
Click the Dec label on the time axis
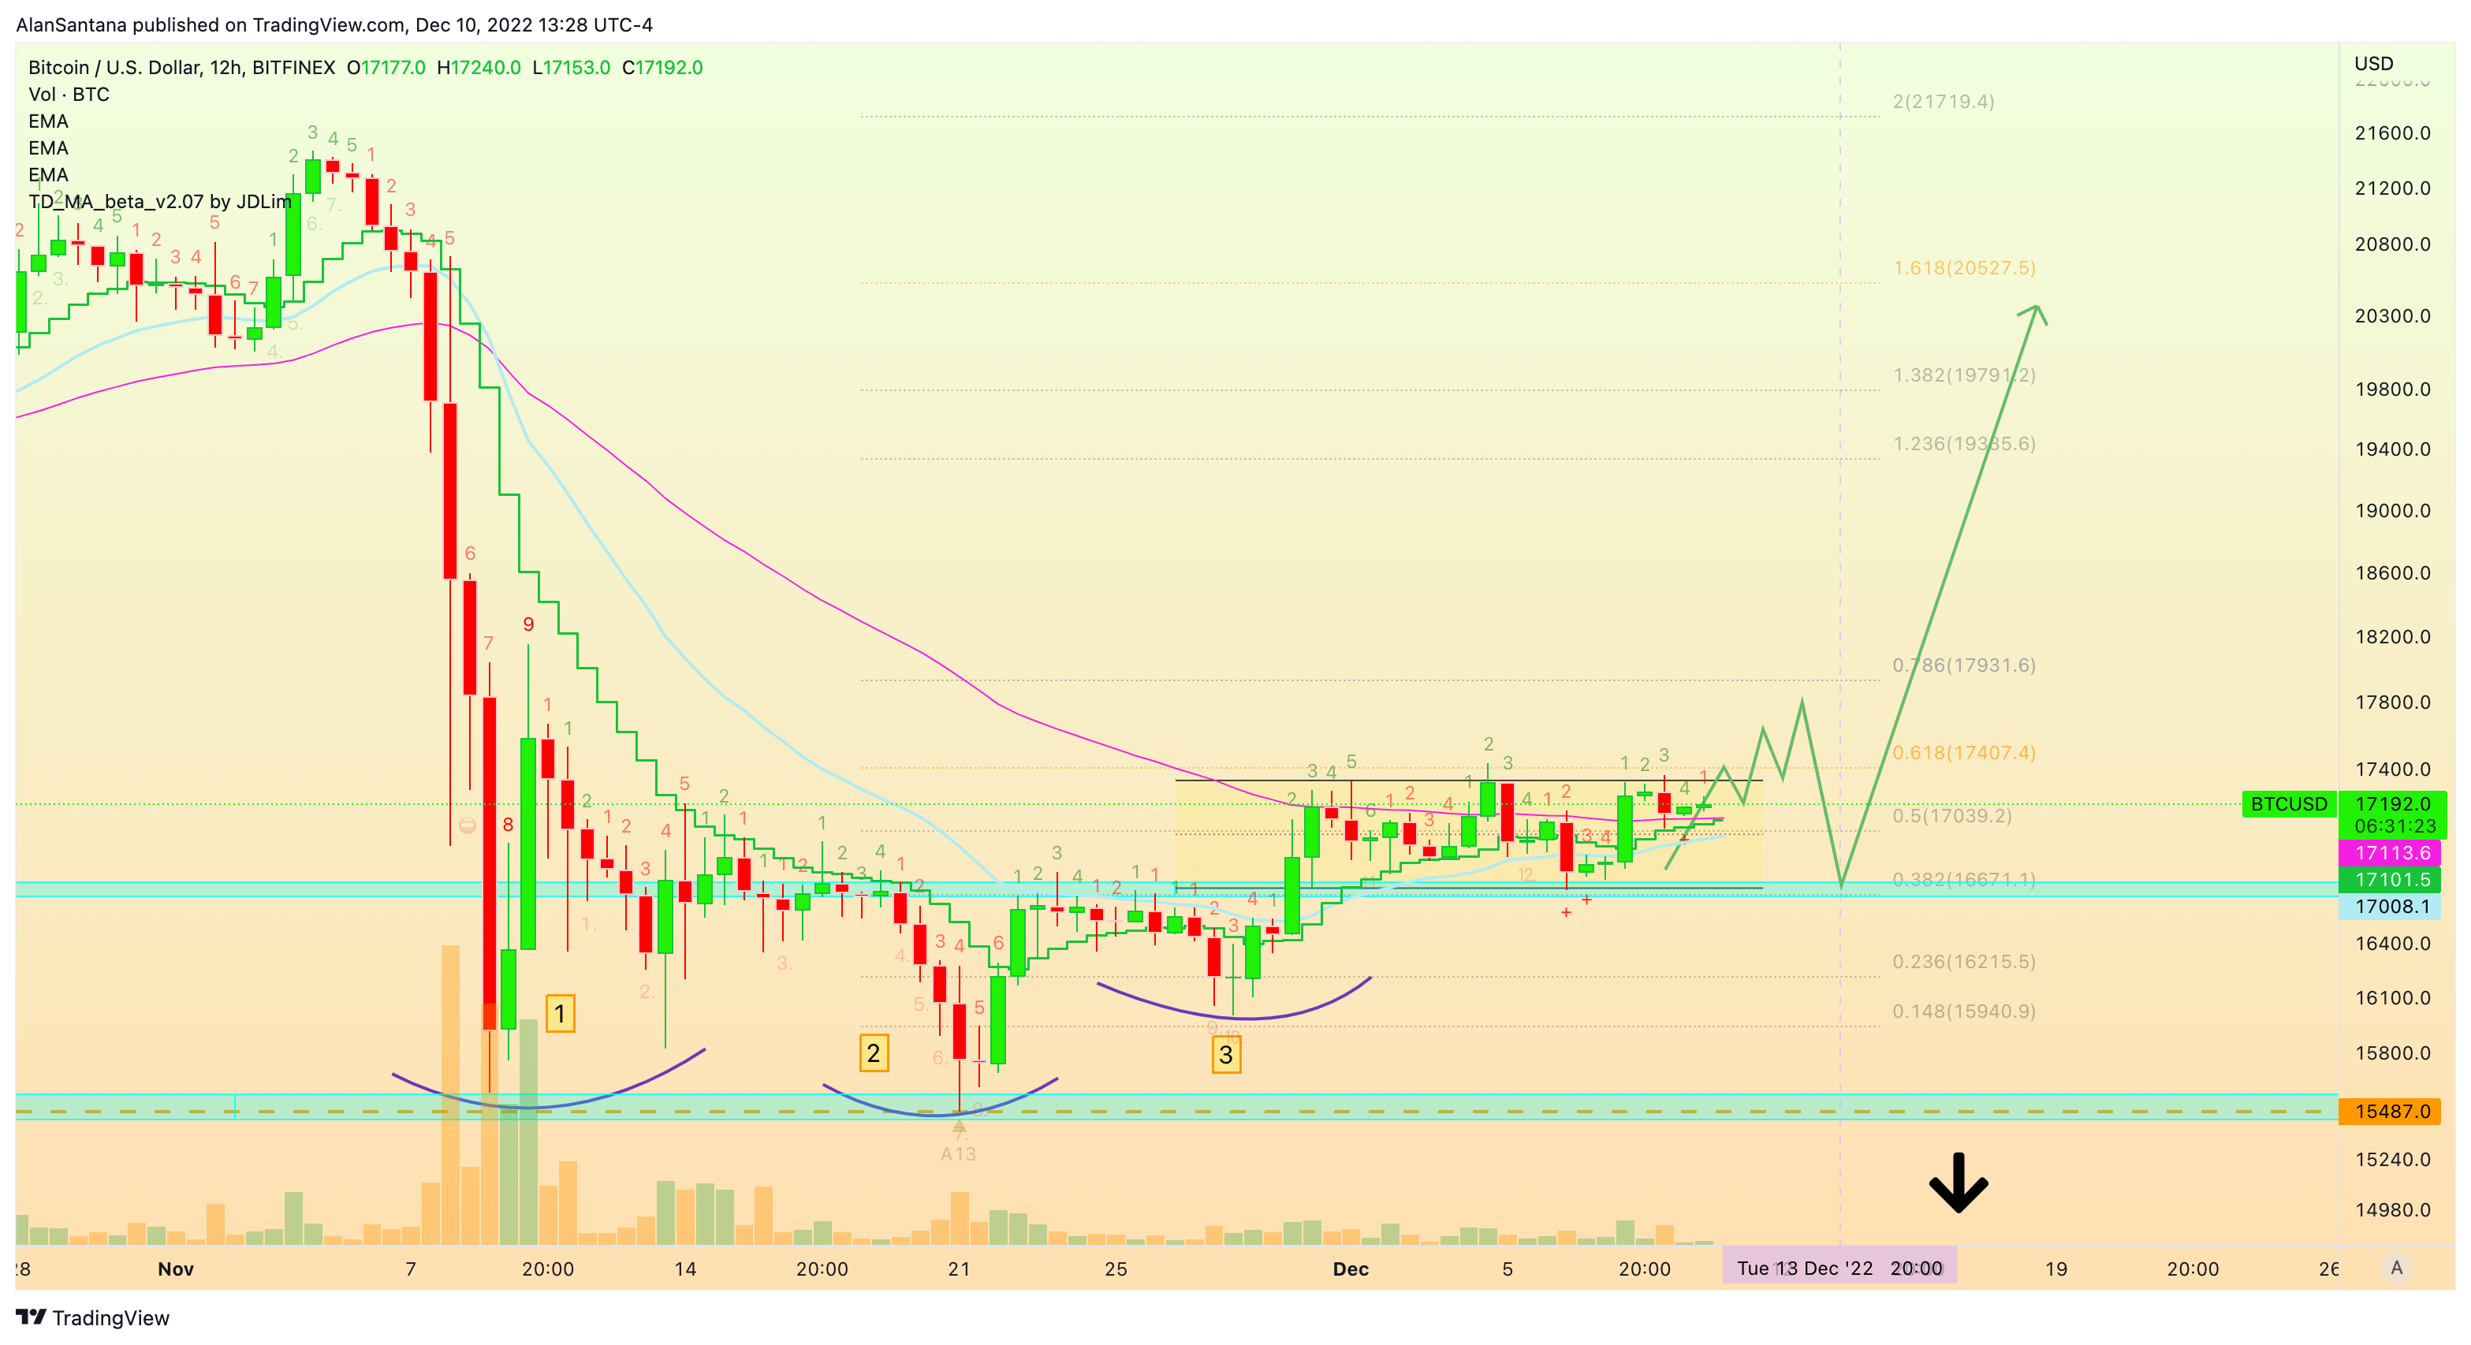(x=1350, y=1269)
